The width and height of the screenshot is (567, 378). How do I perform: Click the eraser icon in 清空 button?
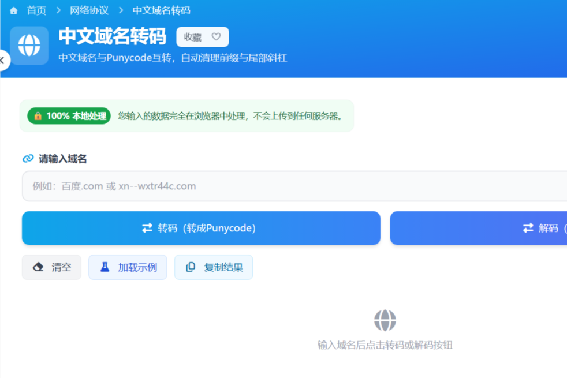(x=38, y=267)
